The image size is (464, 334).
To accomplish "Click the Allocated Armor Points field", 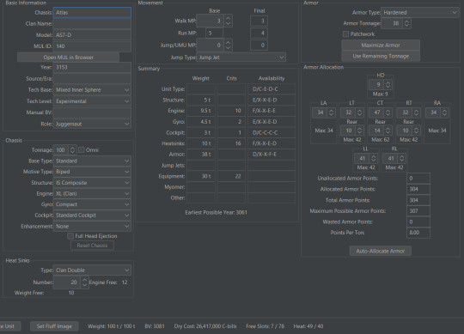I will pyautogui.click(x=418, y=189).
